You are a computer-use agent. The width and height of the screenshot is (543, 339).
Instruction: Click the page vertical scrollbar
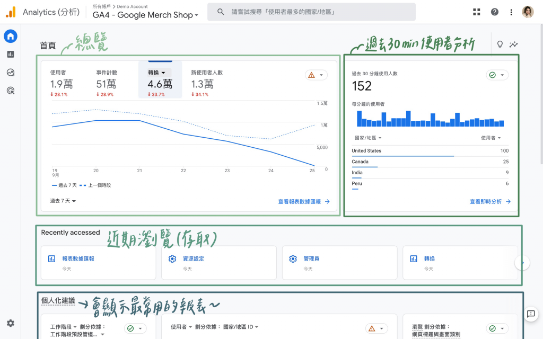tap(541, 93)
